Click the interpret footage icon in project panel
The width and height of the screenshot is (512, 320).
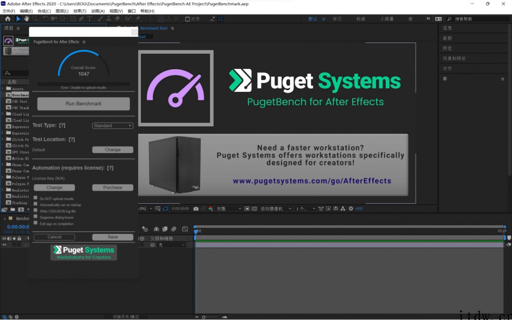(x=5, y=209)
